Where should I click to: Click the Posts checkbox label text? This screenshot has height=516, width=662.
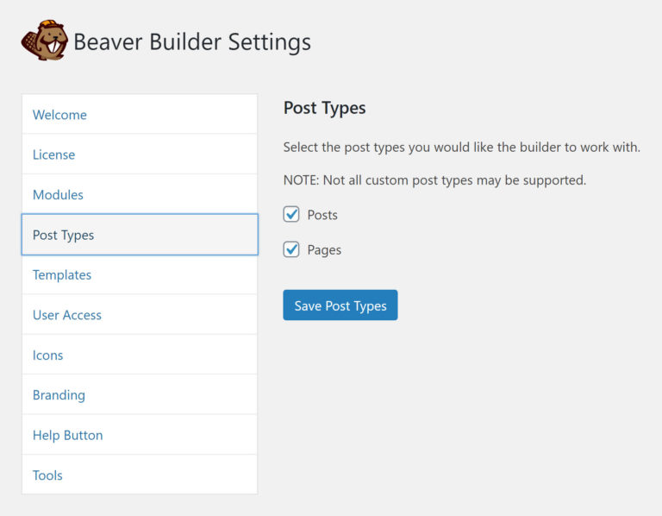322,215
